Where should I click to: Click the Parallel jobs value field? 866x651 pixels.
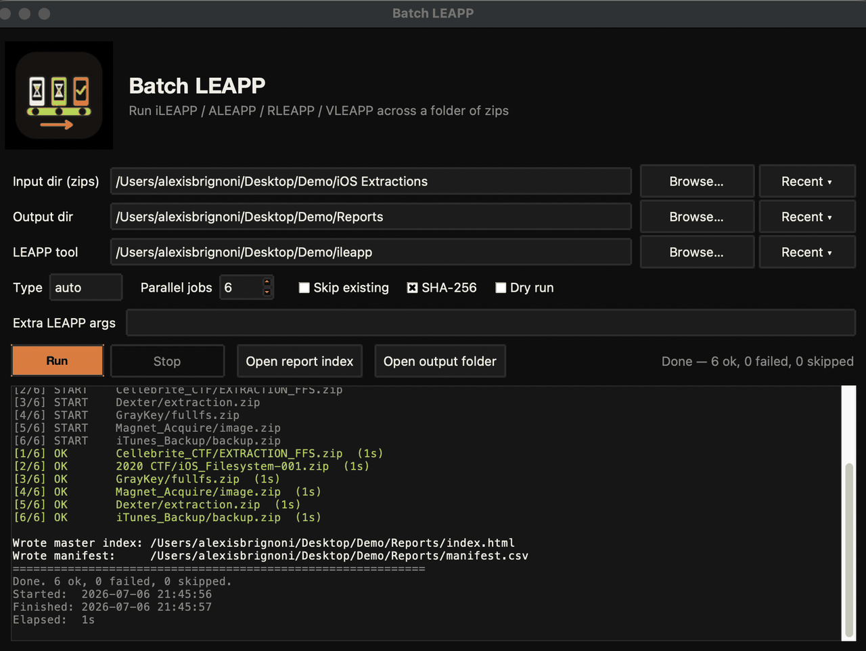click(x=241, y=288)
